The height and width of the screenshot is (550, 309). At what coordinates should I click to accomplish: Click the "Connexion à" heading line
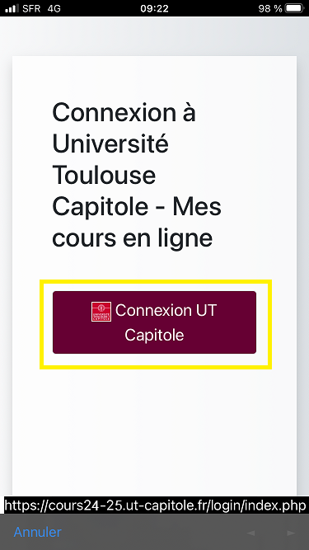(124, 113)
